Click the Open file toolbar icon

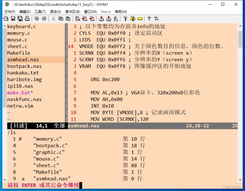[6, 18]
